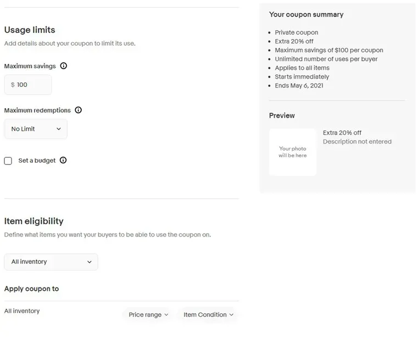This screenshot has height=337, width=417.
Task: Open the All inventory dropdown
Action: coord(51,262)
